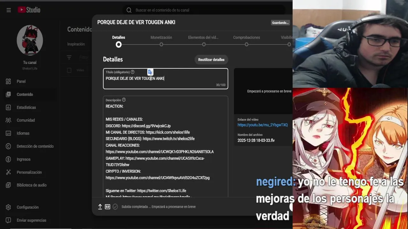The image size is (408, 229).
Task: Go to the Detalles step
Action: [119, 38]
